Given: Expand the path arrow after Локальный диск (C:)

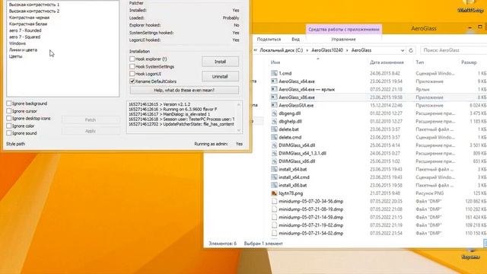Looking at the screenshot, I should point(307,50).
